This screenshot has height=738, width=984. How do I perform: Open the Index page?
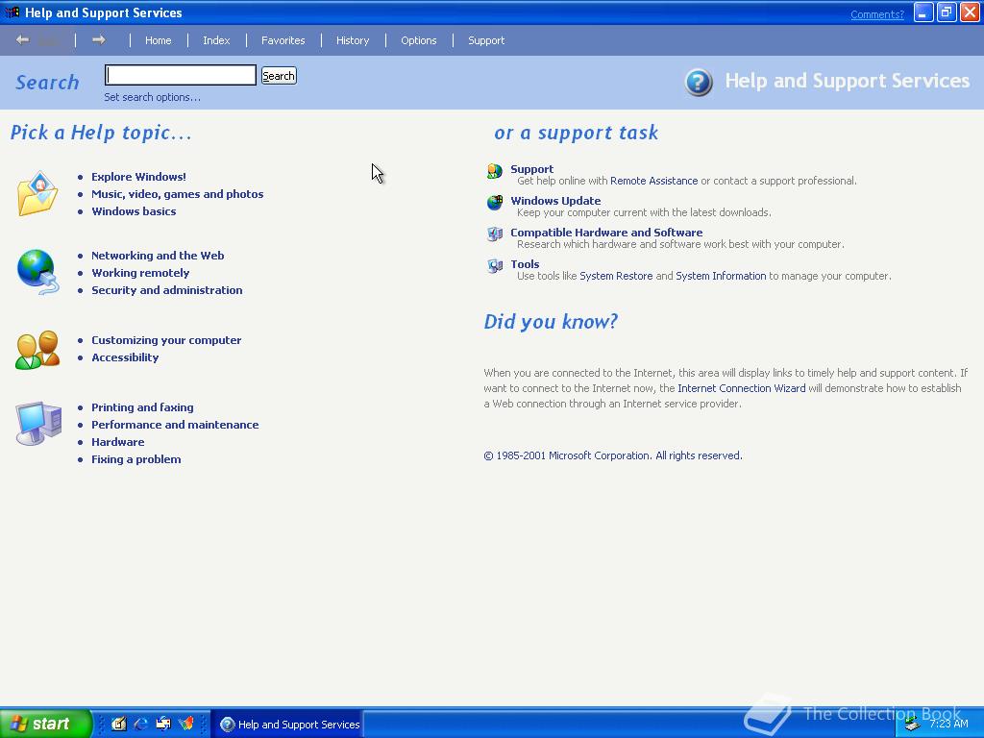pyautogui.click(x=216, y=40)
